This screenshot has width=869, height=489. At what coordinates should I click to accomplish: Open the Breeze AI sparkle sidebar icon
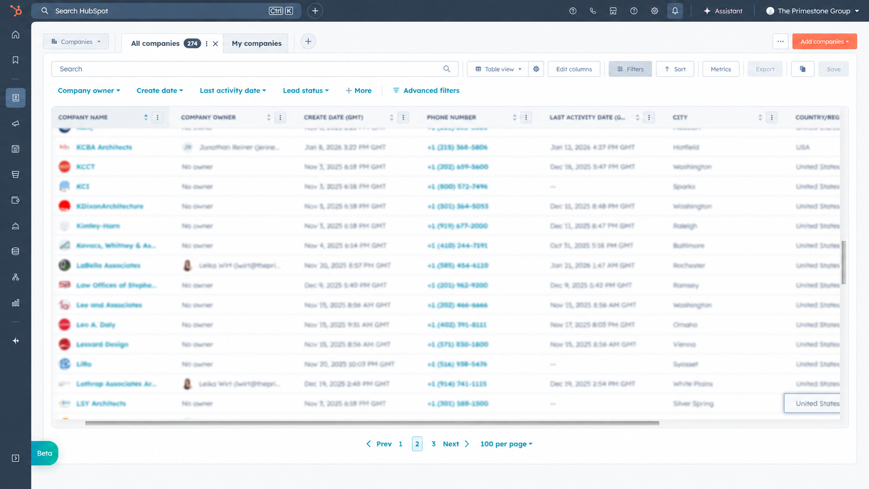tap(16, 341)
